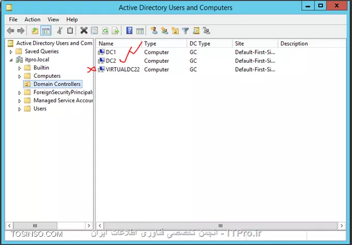Click the Find objects toolbar icon
This screenshot has width=352, height=245.
pyautogui.click(x=196, y=31)
